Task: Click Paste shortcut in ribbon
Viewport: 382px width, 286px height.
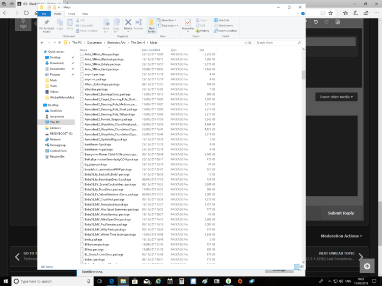Action: pyautogui.click(x=87, y=31)
